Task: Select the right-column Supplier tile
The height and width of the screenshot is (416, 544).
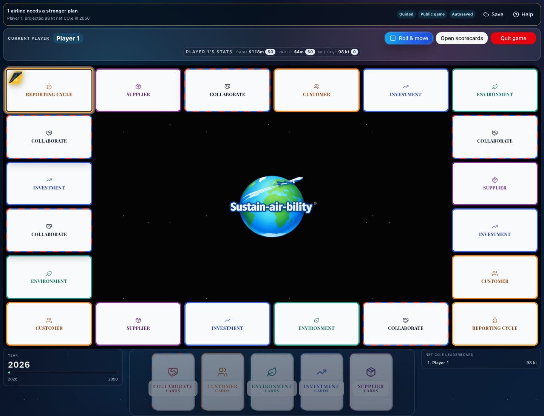Action: point(495,183)
